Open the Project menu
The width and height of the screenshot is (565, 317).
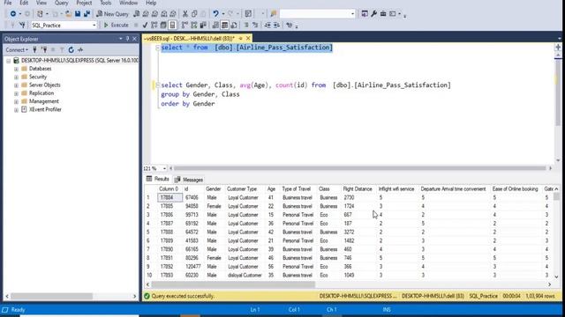[84, 3]
